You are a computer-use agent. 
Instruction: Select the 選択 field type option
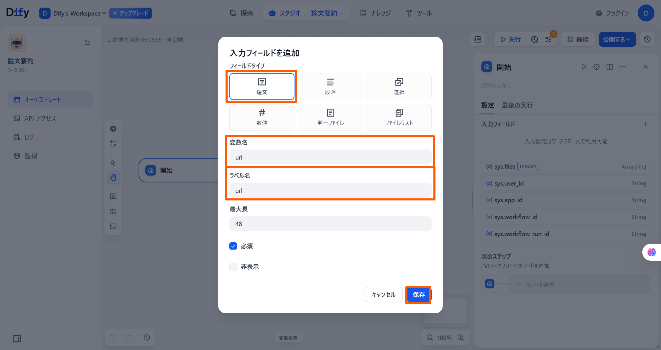pos(399,87)
